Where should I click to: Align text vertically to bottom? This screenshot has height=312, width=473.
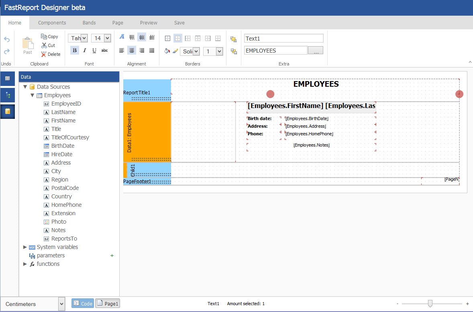tap(152, 37)
